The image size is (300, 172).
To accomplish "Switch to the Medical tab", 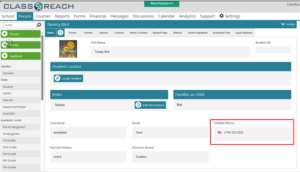I will [x=178, y=33].
